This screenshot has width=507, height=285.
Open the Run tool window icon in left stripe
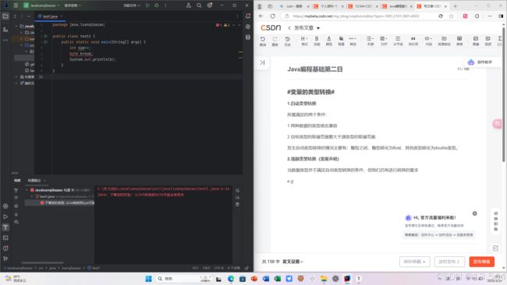coord(5,217)
